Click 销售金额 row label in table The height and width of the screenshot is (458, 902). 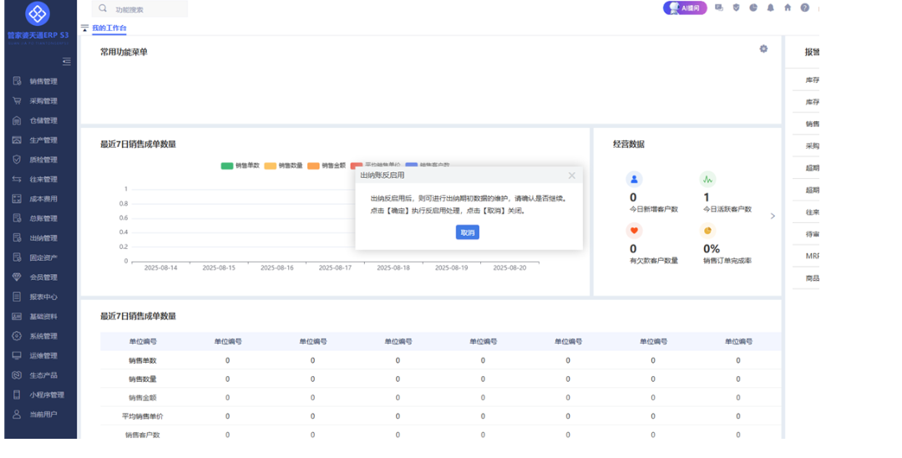click(x=143, y=398)
